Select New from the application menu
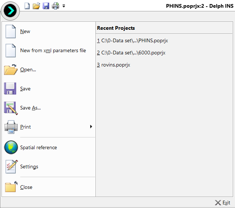 pyautogui.click(x=25, y=32)
